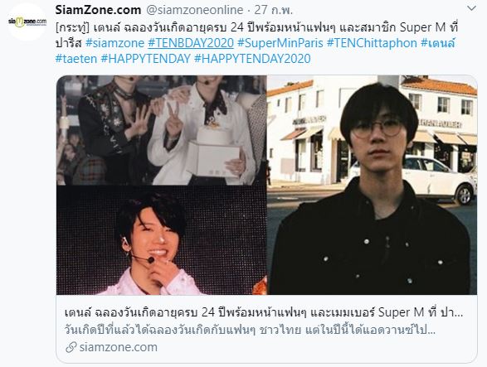Open the #HAPPYTENDAY hashtag
The image size is (487, 367).
[x=146, y=59]
